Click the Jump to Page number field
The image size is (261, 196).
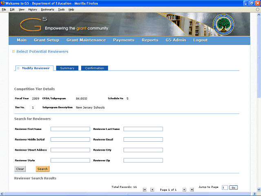[x=225, y=188]
